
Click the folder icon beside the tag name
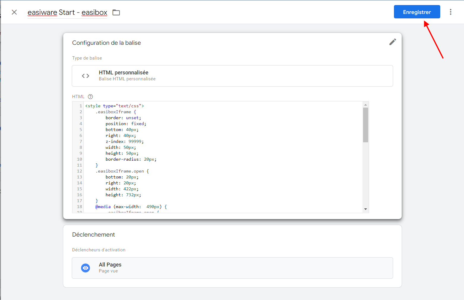point(116,12)
